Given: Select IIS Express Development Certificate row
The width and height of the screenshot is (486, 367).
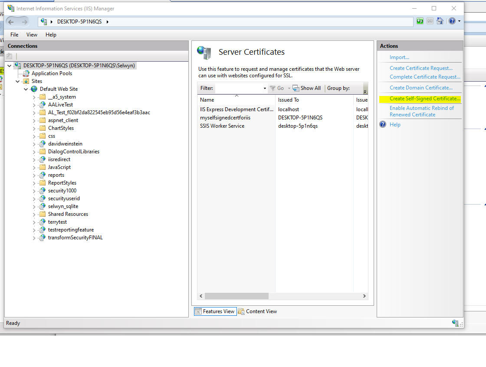Looking at the screenshot, I should pos(282,109).
